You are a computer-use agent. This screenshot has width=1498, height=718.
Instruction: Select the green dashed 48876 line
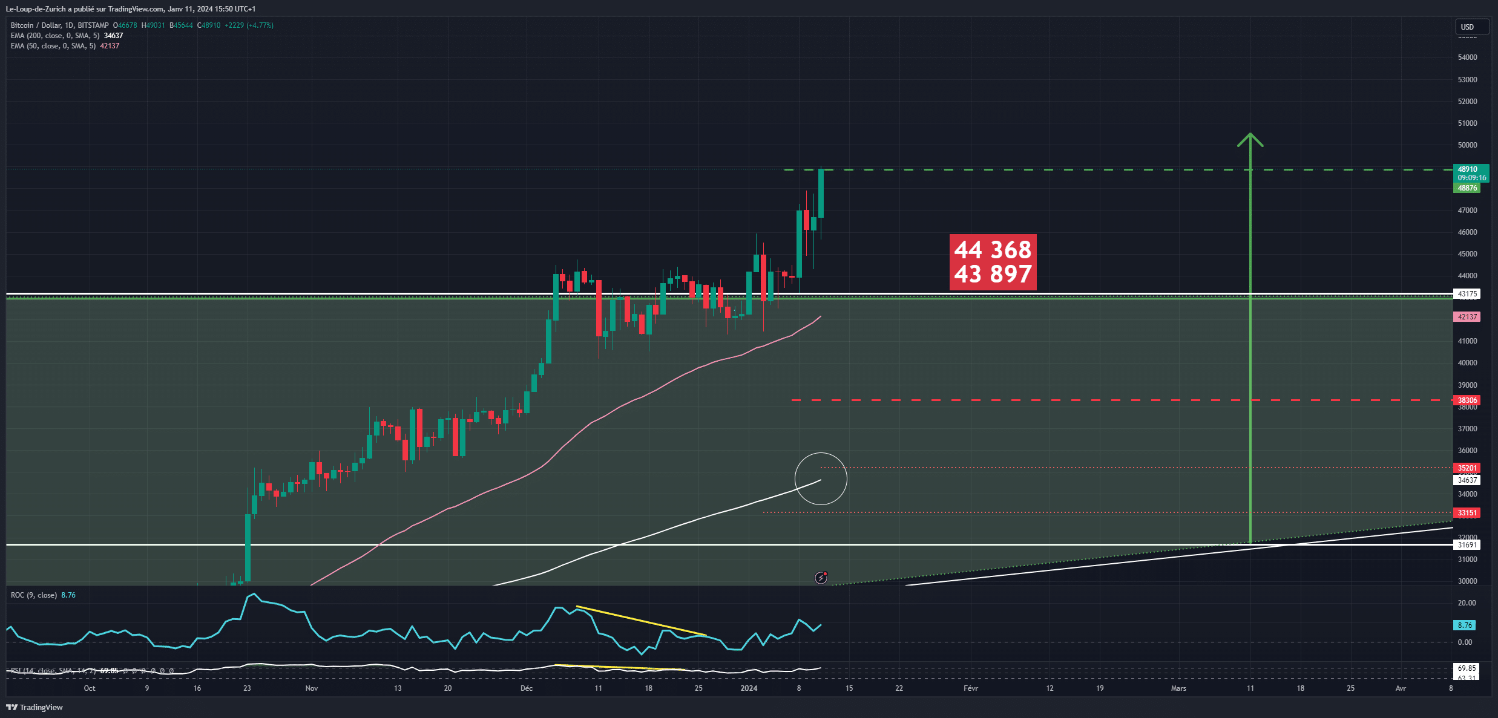click(x=1119, y=170)
